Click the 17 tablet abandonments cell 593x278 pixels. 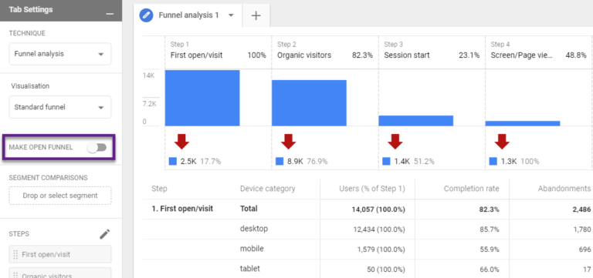point(587,270)
